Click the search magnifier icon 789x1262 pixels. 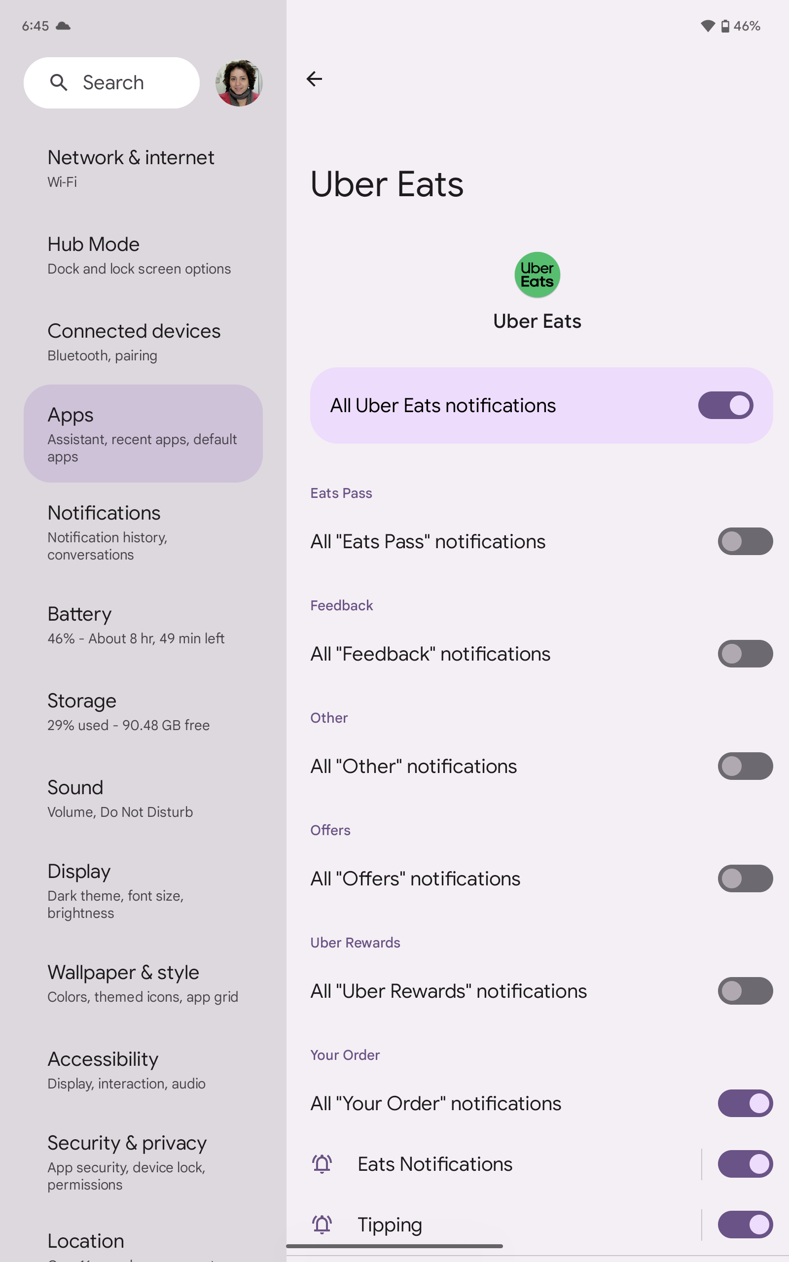click(x=59, y=82)
